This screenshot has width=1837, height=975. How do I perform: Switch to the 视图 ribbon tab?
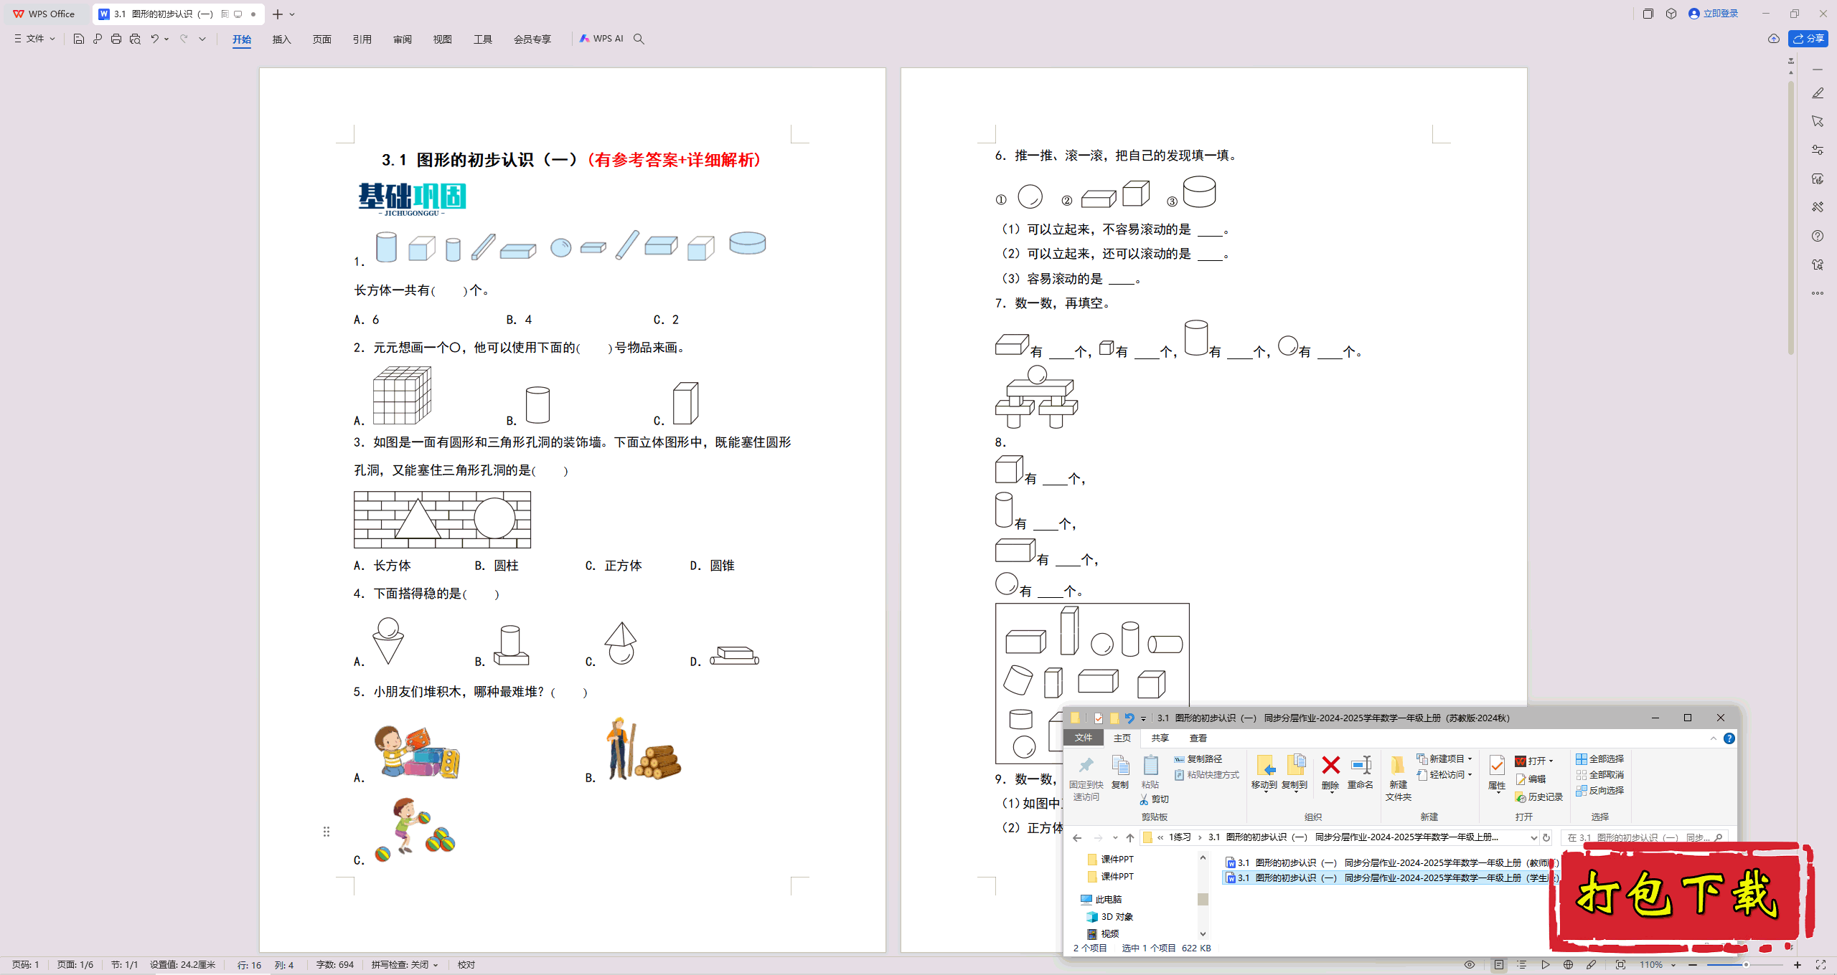tap(443, 39)
